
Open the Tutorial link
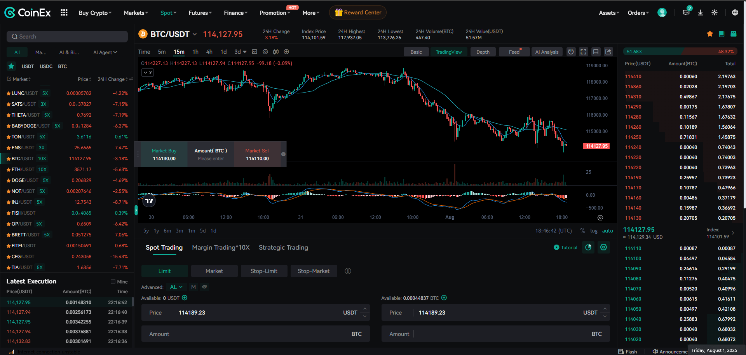565,247
